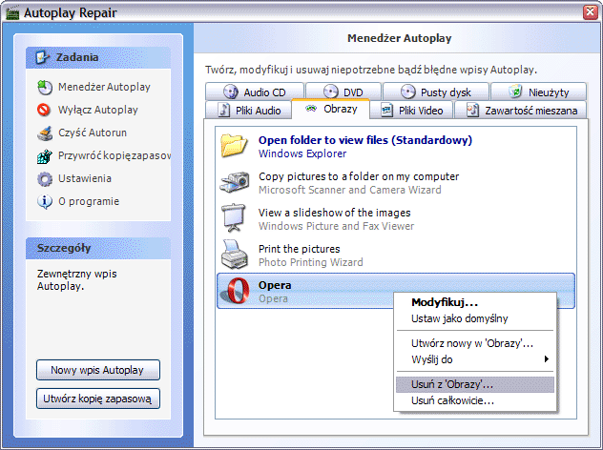Click the Menedżer Autoplay clock icon
The image size is (603, 450).
pyautogui.click(x=45, y=87)
